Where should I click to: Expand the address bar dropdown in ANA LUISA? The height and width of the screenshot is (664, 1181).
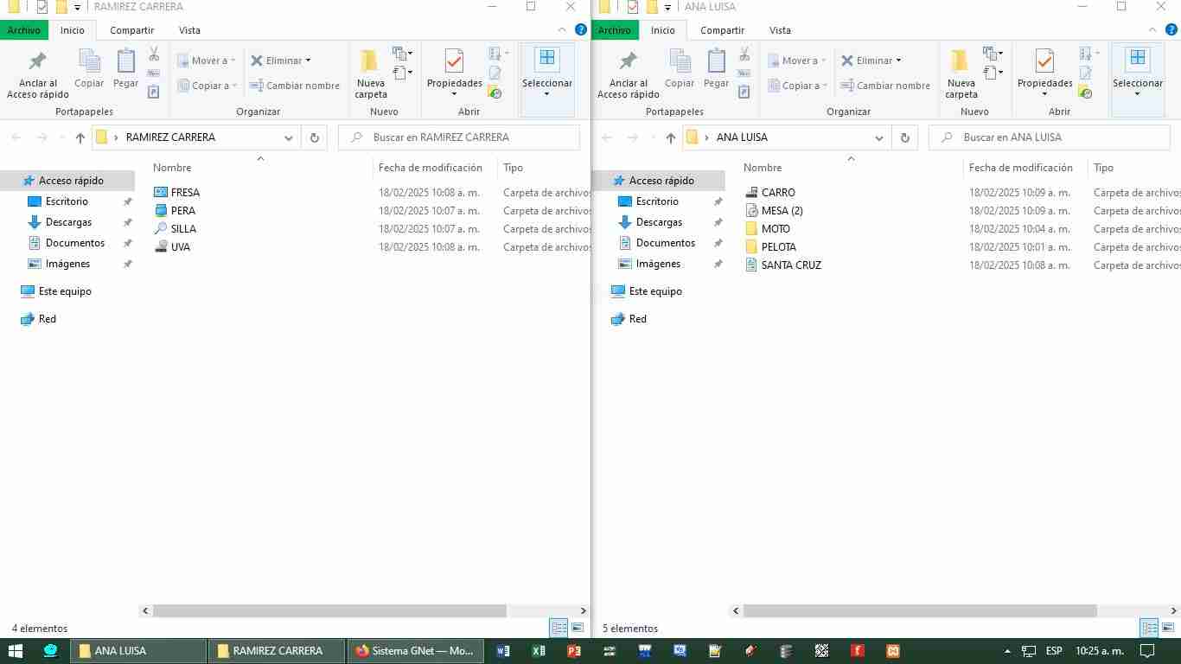pyautogui.click(x=879, y=137)
